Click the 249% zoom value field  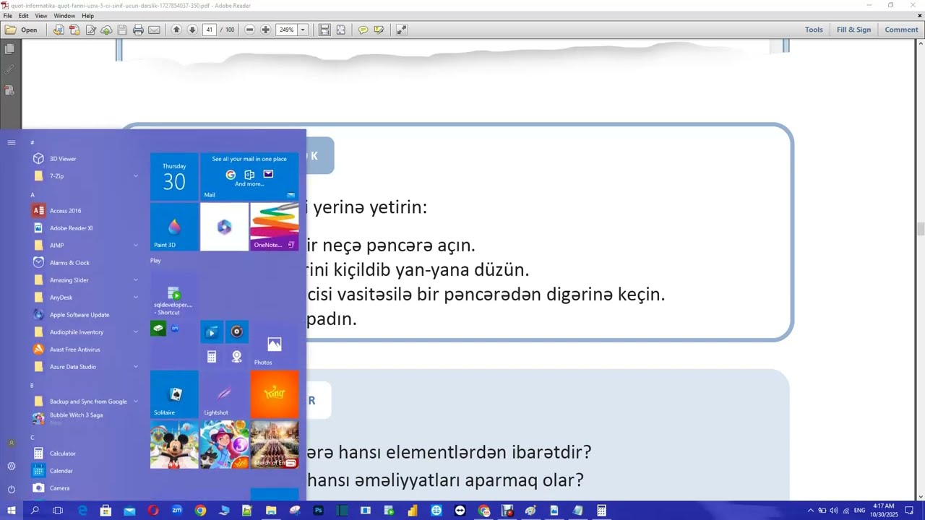point(287,30)
